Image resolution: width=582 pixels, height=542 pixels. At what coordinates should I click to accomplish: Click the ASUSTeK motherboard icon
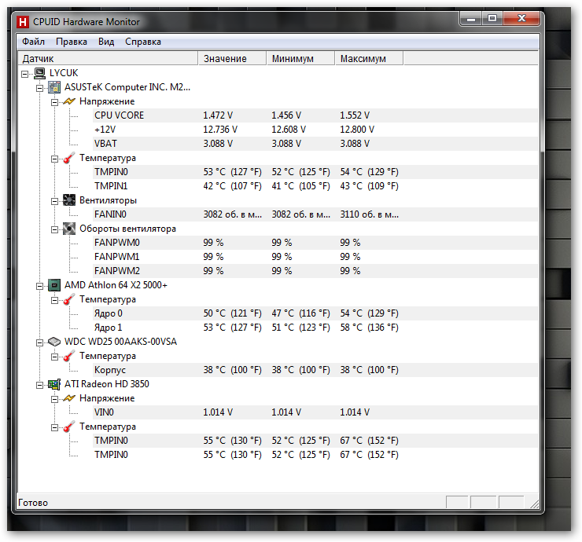coord(54,87)
